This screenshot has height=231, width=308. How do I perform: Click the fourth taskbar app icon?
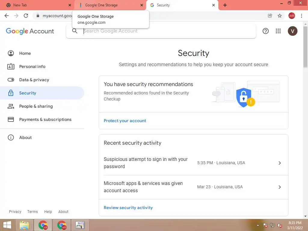(80, 225)
